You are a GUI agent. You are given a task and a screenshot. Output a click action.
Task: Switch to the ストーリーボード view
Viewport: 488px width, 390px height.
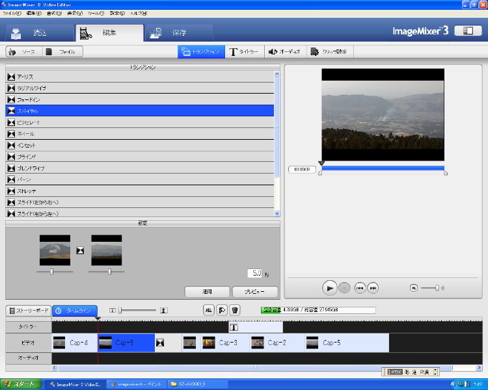pyautogui.click(x=29, y=311)
